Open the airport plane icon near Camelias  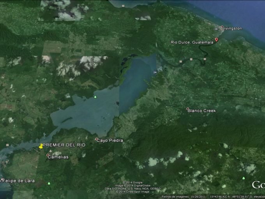(x=51, y=151)
